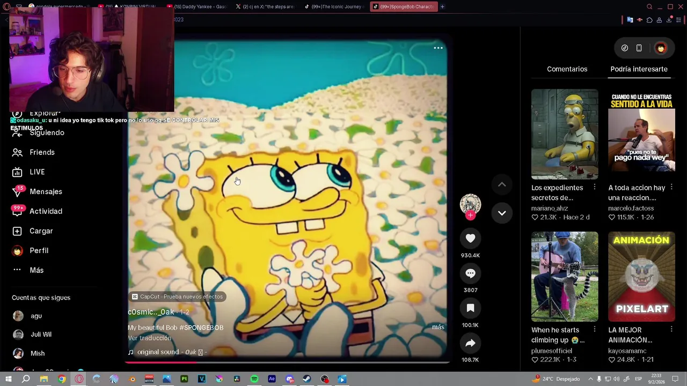Share the video via arrow icon
Image resolution: width=687 pixels, height=386 pixels.
coord(470,343)
